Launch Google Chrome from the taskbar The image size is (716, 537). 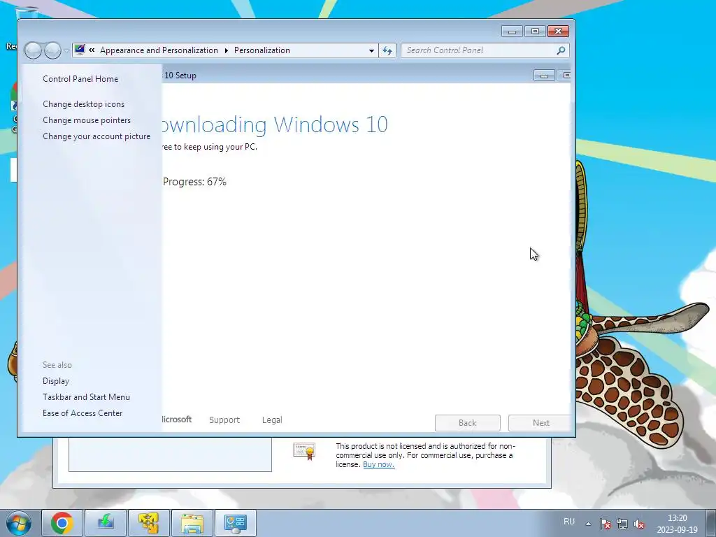(x=62, y=523)
